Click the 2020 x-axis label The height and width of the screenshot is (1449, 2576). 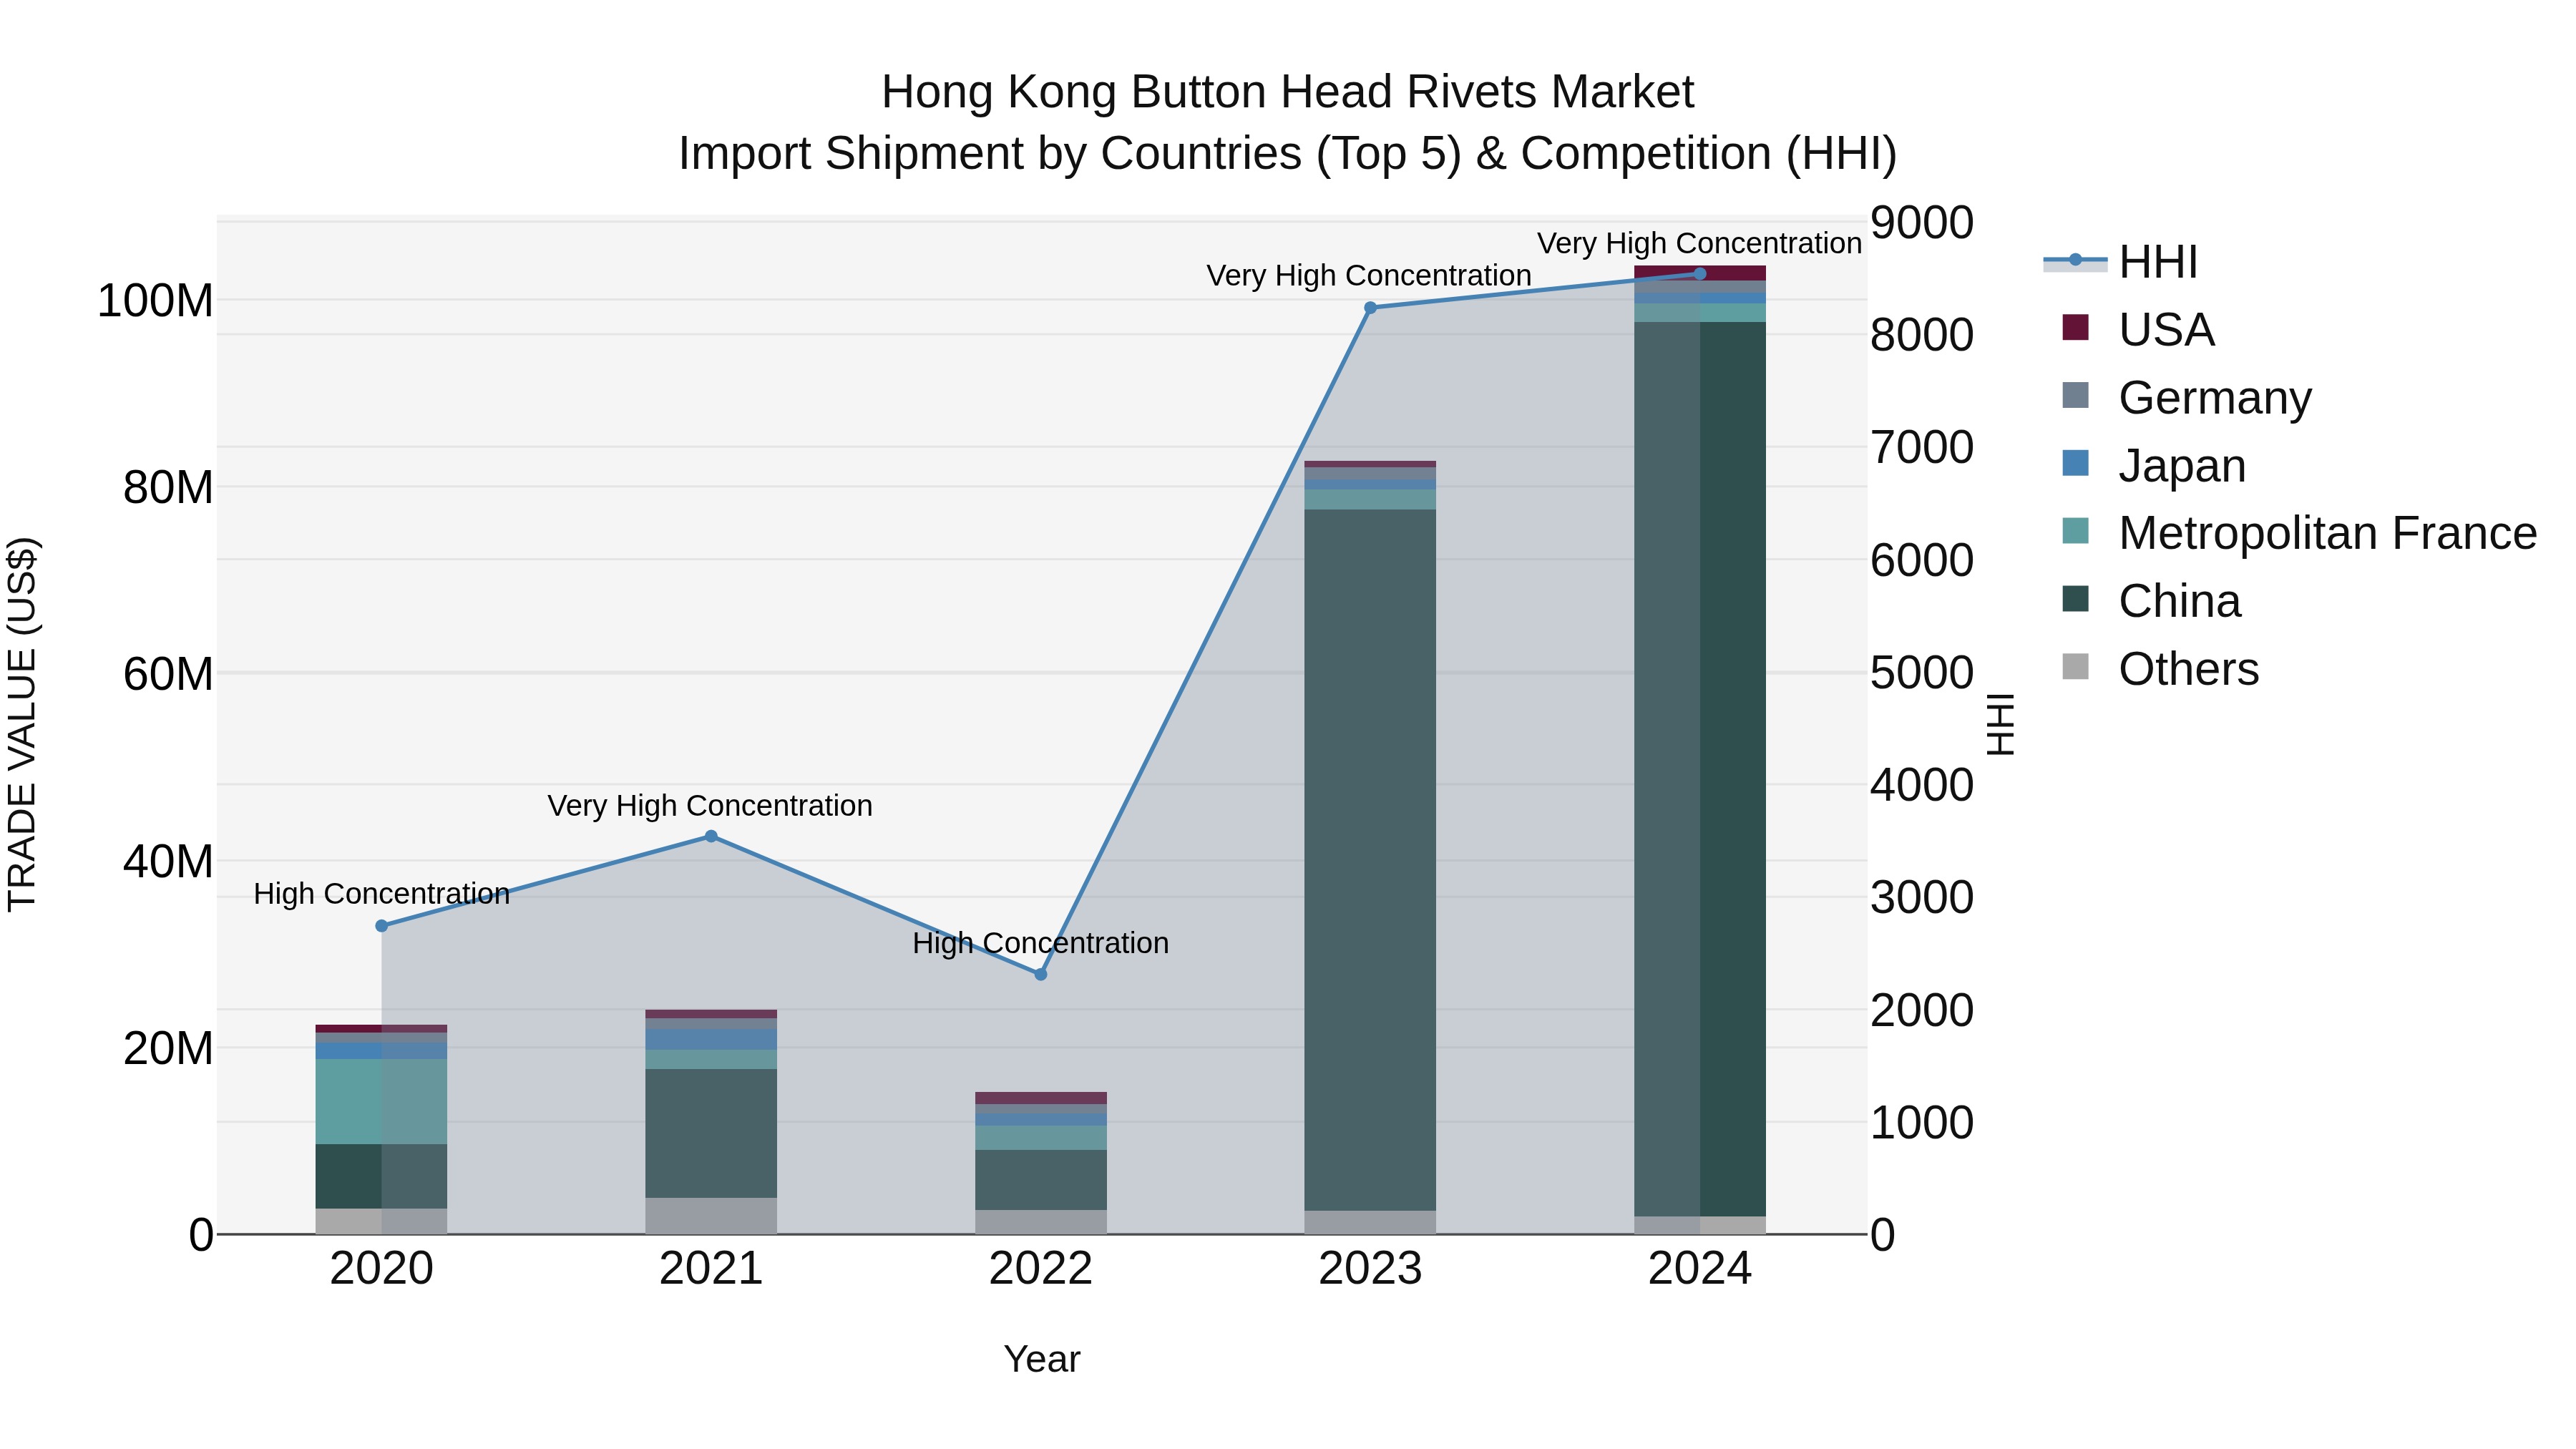pyautogui.click(x=382, y=1269)
